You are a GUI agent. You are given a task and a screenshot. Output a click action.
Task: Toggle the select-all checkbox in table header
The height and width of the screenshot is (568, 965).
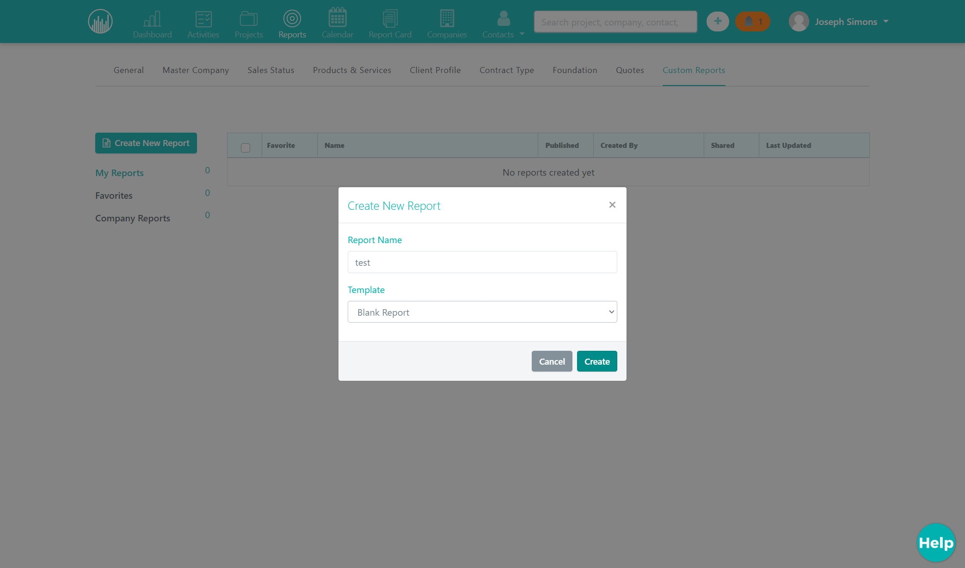click(246, 147)
